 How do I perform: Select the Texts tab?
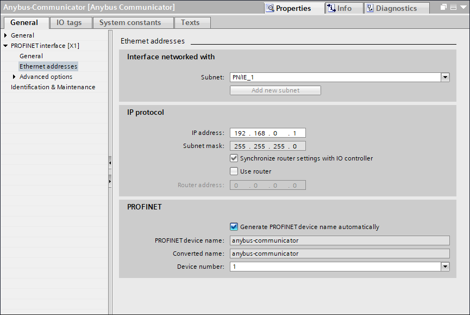190,22
